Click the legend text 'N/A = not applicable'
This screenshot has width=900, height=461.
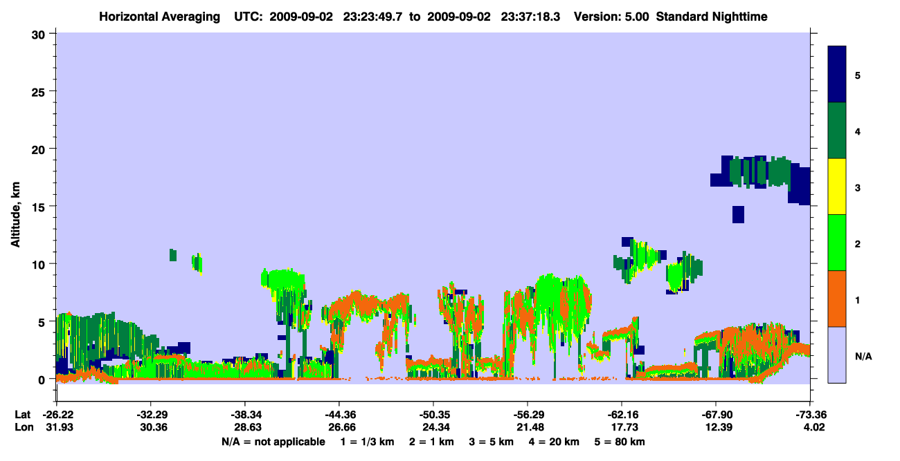point(273,442)
